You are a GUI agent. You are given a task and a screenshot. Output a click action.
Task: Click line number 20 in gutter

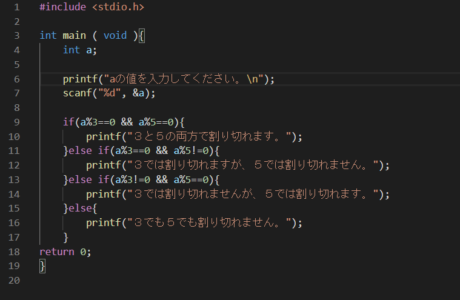pyautogui.click(x=14, y=281)
